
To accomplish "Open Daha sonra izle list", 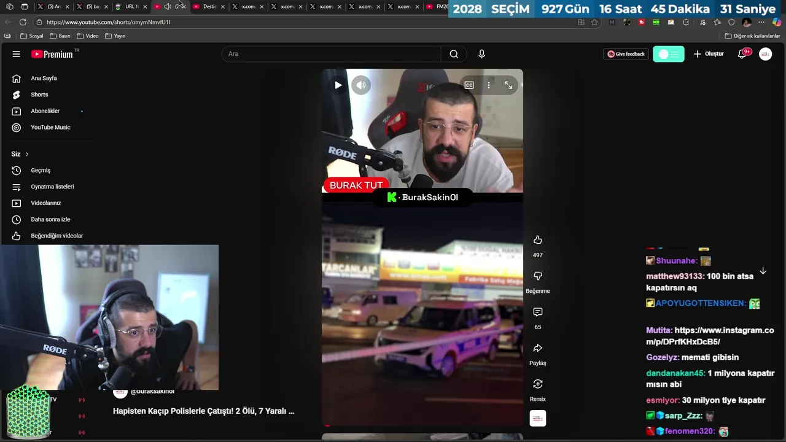I will [x=50, y=219].
